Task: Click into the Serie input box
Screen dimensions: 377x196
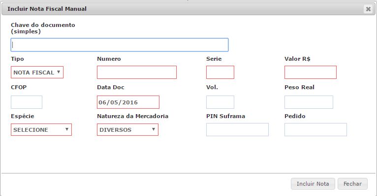Action: point(220,73)
